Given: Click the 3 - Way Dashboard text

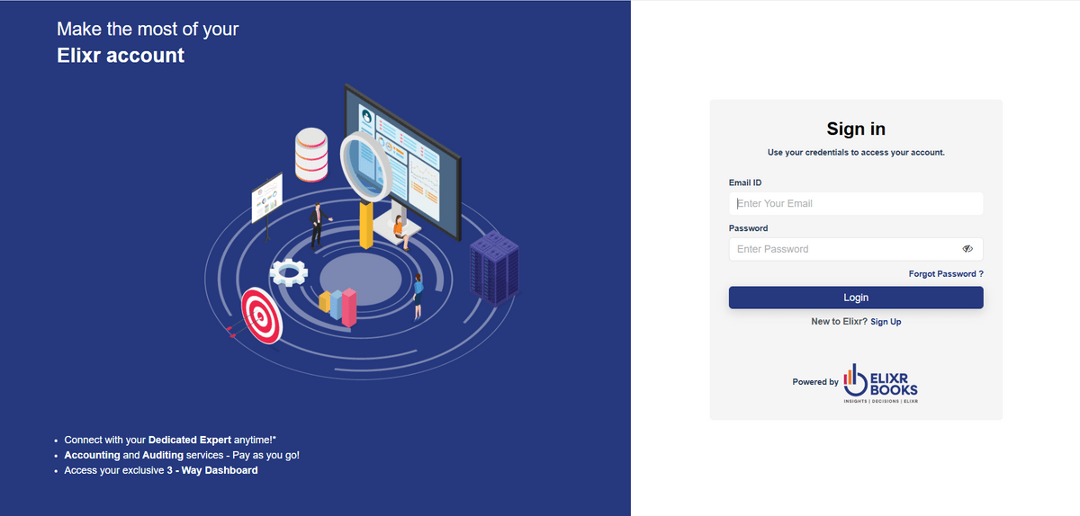Looking at the screenshot, I should 211,470.
